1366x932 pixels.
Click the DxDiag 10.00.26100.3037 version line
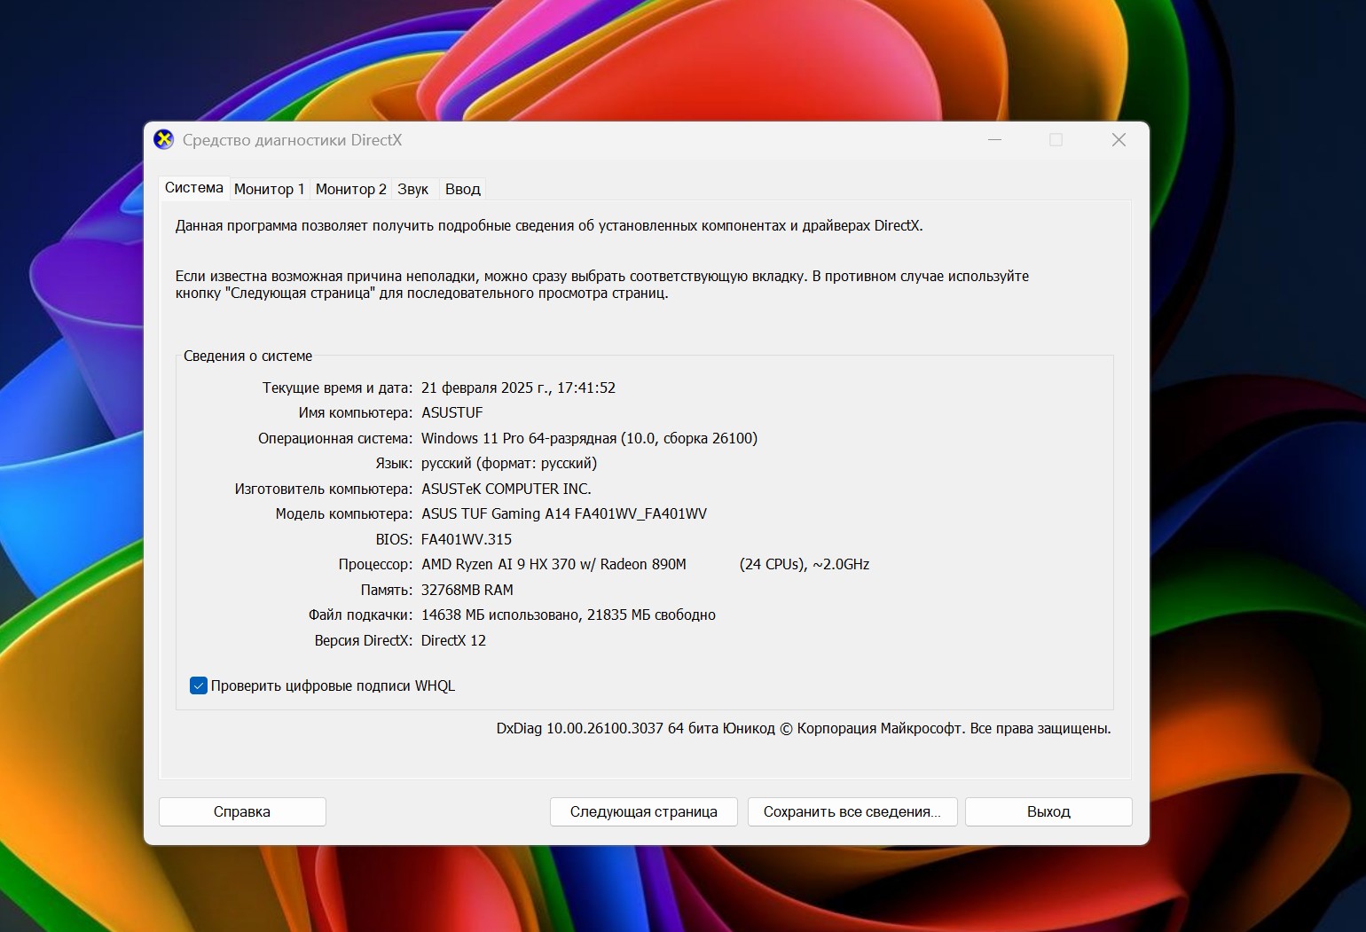pos(804,728)
